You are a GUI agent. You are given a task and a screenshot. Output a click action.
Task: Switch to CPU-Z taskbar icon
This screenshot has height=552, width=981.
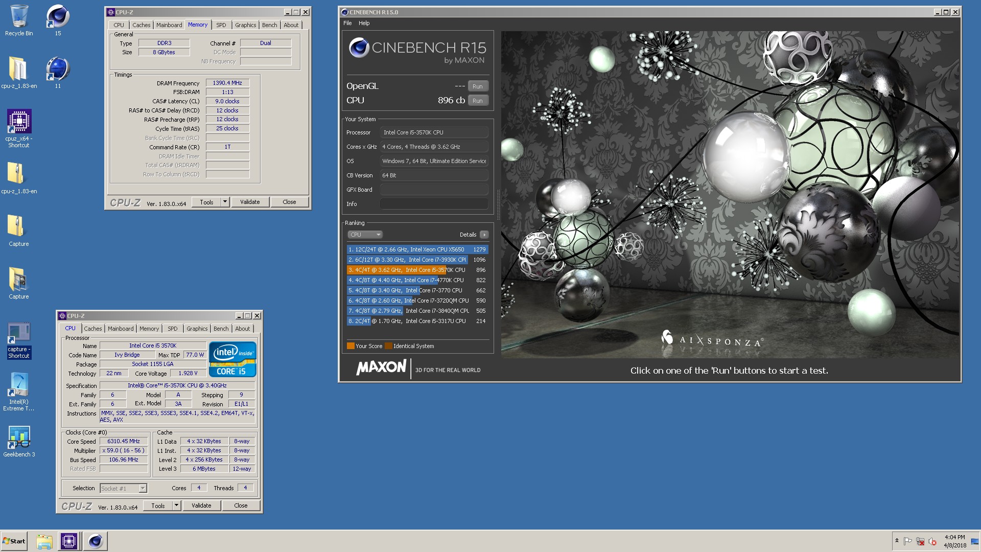69,541
